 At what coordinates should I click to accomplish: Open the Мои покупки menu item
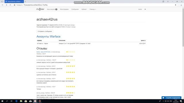52,9
